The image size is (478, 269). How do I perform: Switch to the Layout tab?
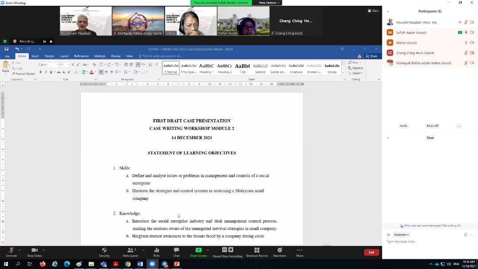pos(64,56)
